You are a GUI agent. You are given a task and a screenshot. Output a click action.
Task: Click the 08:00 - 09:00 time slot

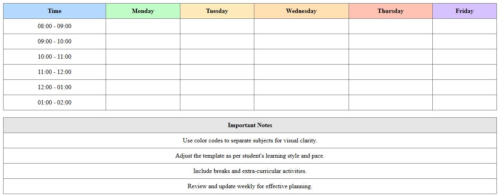coord(54,26)
